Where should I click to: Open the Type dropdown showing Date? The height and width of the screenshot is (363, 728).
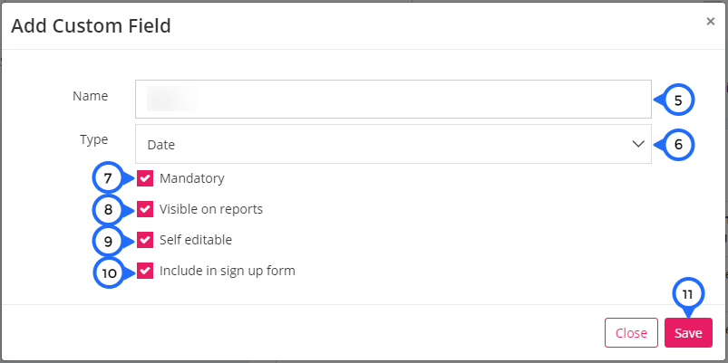[x=393, y=144]
